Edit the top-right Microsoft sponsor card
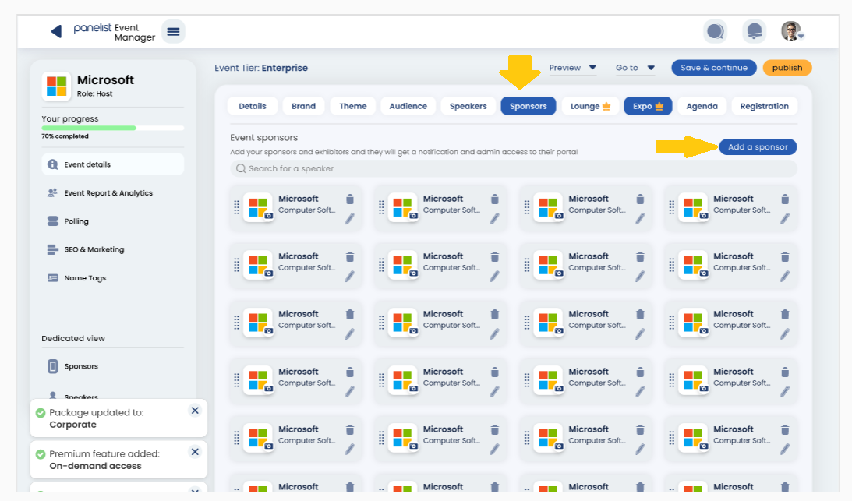 785,218
